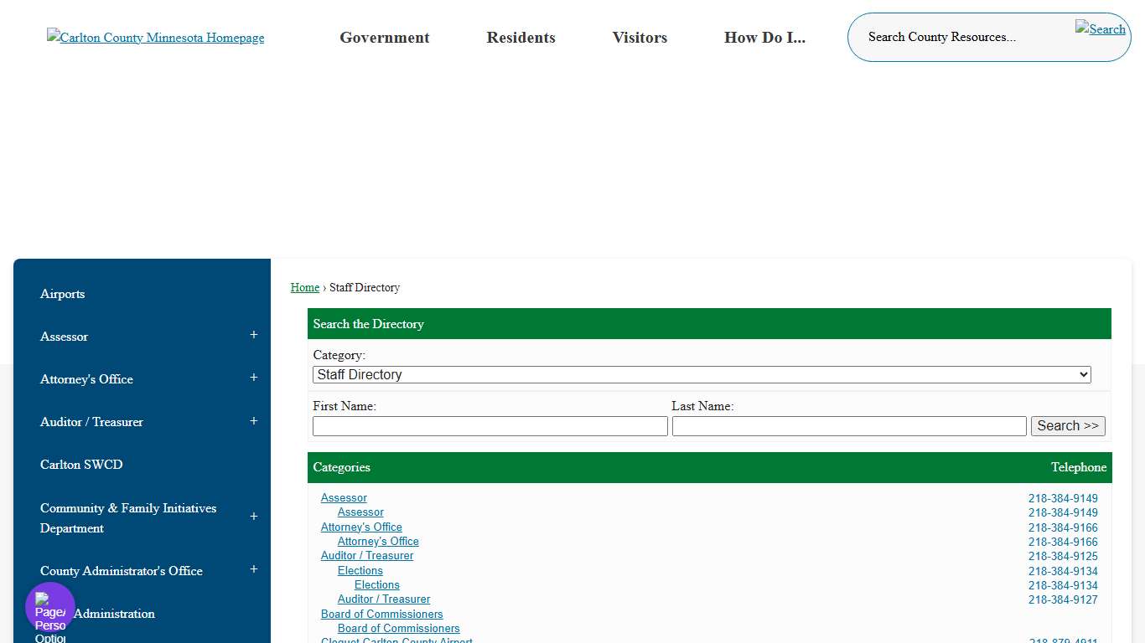The image size is (1145, 643).
Task: Expand the Attorney's Office sidebar section
Action: pyautogui.click(x=253, y=378)
